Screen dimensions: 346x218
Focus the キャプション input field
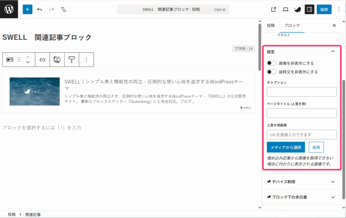(302, 92)
